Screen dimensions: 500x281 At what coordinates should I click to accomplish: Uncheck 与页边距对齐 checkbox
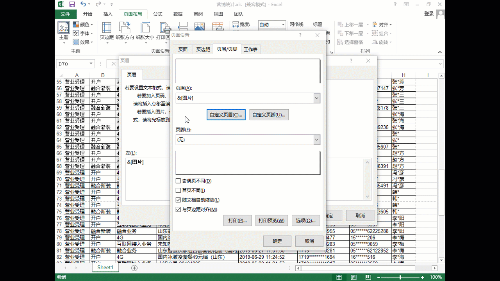point(179,210)
